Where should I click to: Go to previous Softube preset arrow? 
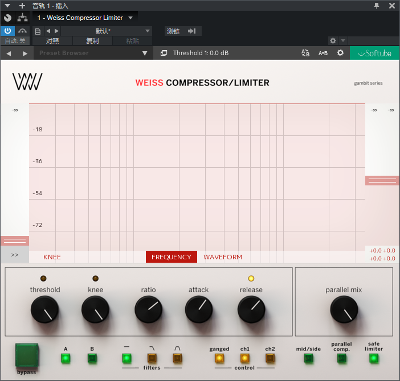pos(9,53)
